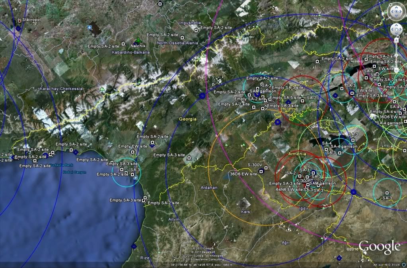Select the Stavropol city marker dot
The image size is (407, 268).
coord(19,21)
